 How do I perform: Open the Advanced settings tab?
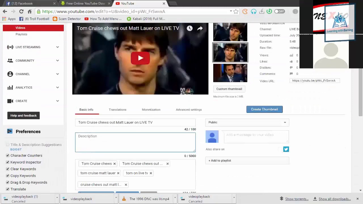pos(189,110)
